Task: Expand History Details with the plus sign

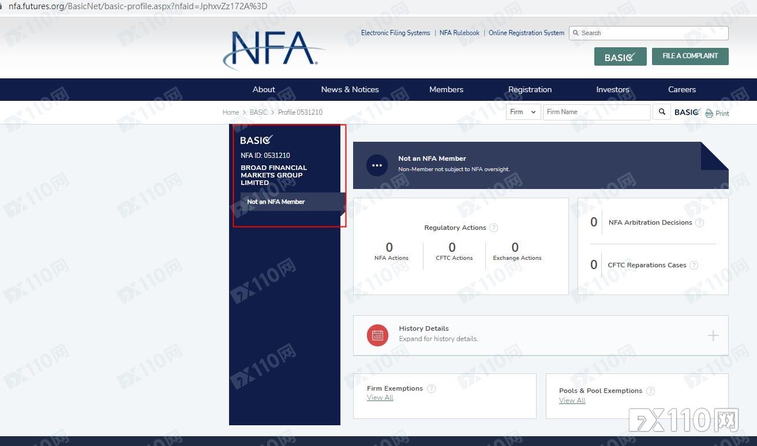Action: click(x=713, y=335)
